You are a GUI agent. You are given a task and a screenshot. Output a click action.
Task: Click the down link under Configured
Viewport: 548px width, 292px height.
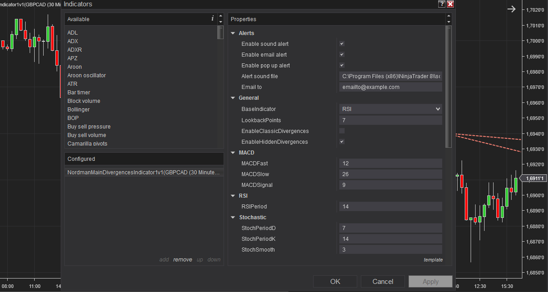[x=214, y=260]
